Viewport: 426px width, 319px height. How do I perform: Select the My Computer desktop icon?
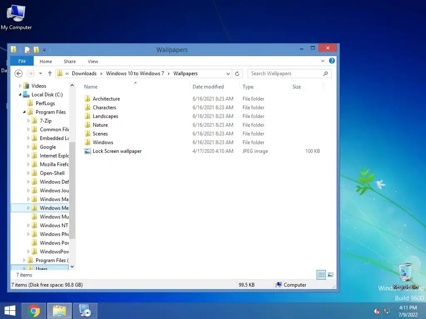click(16, 17)
